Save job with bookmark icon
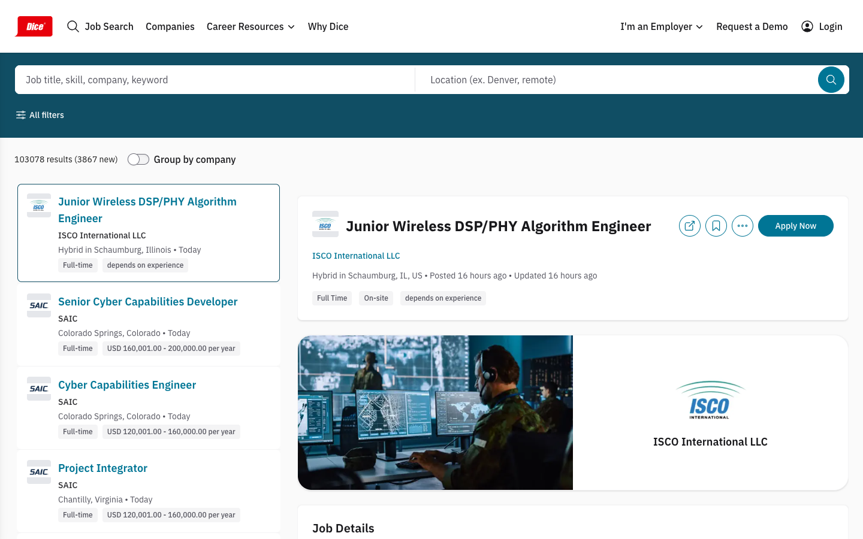Viewport: 863px width, 539px height. click(716, 226)
